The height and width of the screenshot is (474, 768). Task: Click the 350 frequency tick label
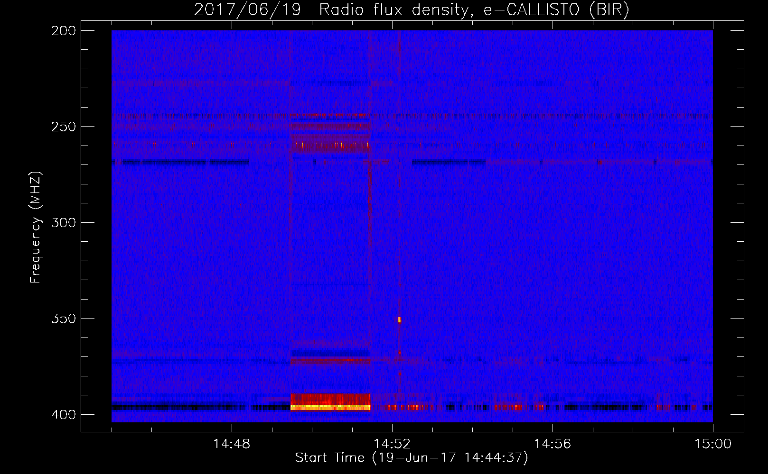click(64, 319)
